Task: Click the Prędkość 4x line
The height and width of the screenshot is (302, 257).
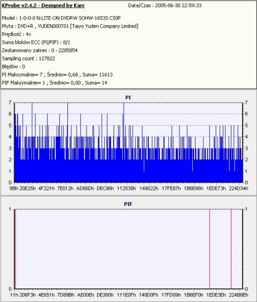Action: 17,34
